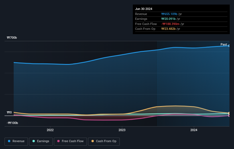Image resolution: width=234 pixels, height=149 pixels.
Task: Click the ₩20.091b earnings value
Action: tap(168, 19)
